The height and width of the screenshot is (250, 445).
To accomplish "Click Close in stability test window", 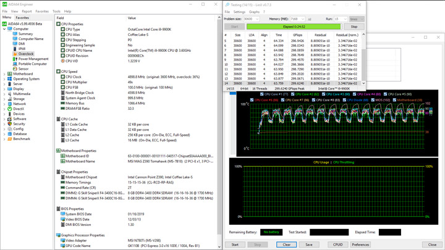I will (432, 244).
